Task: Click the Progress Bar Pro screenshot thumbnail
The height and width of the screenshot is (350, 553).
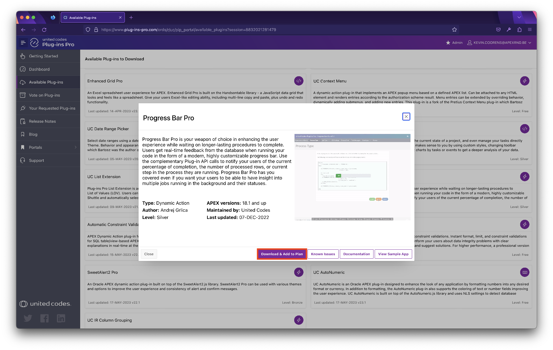Action: pyautogui.click(x=352, y=177)
